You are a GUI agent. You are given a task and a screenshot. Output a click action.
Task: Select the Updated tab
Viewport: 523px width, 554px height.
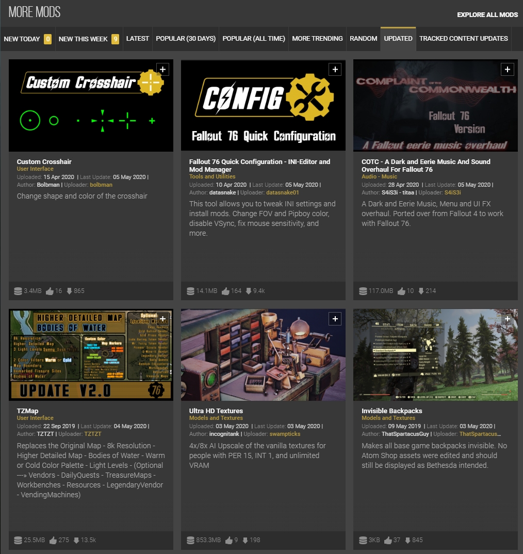[398, 39]
